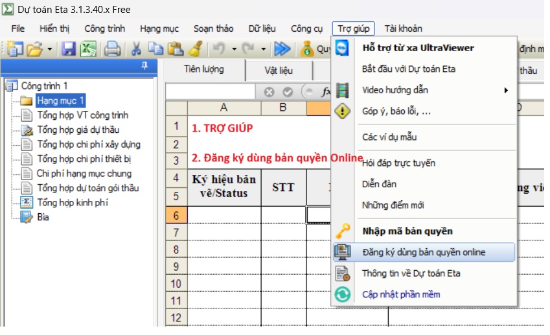Click the formula bar confirm checkmark icon
Image resolution: width=550 pixels, height=335 pixels.
[288, 92]
